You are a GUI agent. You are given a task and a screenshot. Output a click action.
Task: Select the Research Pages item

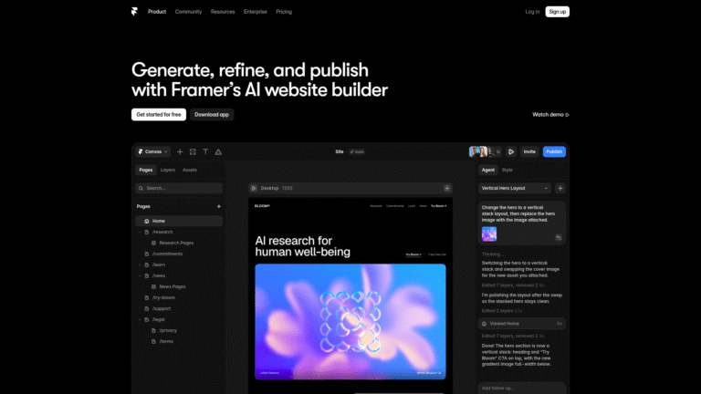coord(176,243)
